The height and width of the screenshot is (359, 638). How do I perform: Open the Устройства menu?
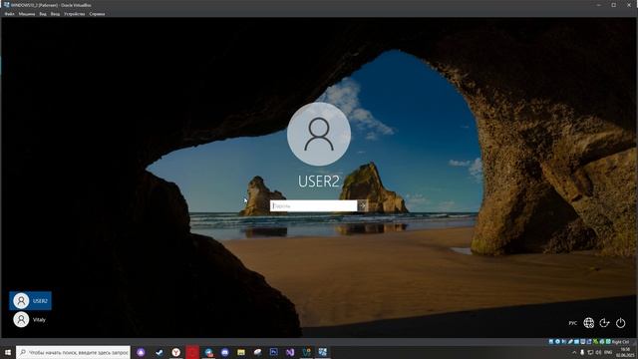click(75, 14)
